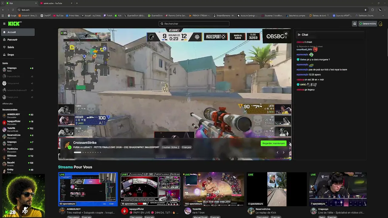
Task: Reload the page
Action: tap(13, 10)
